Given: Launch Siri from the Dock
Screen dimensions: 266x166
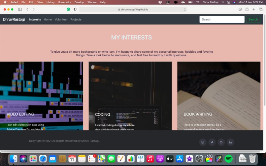Looking at the screenshot, I should [x=23, y=159].
